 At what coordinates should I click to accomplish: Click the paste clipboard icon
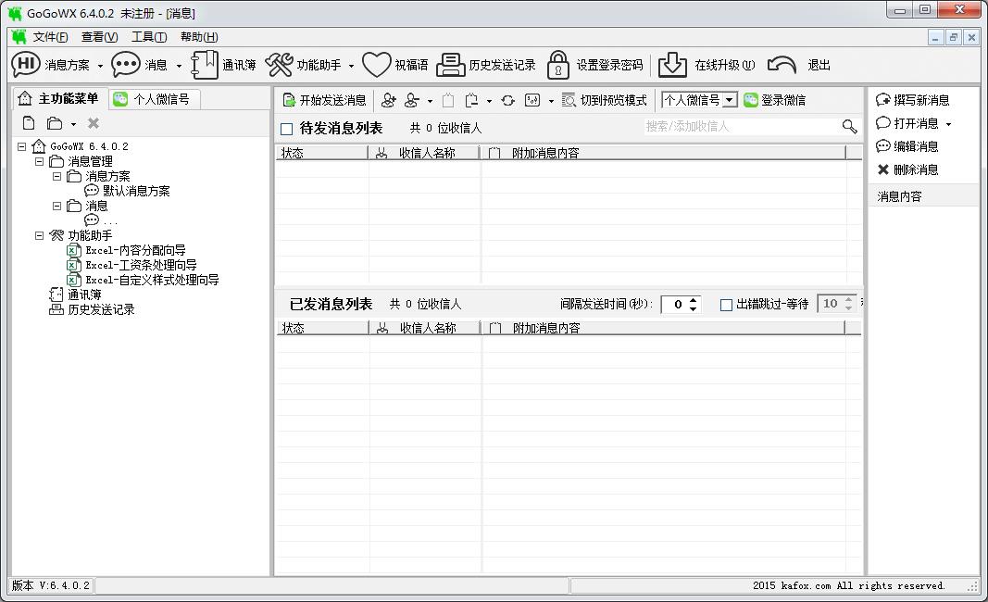448,100
